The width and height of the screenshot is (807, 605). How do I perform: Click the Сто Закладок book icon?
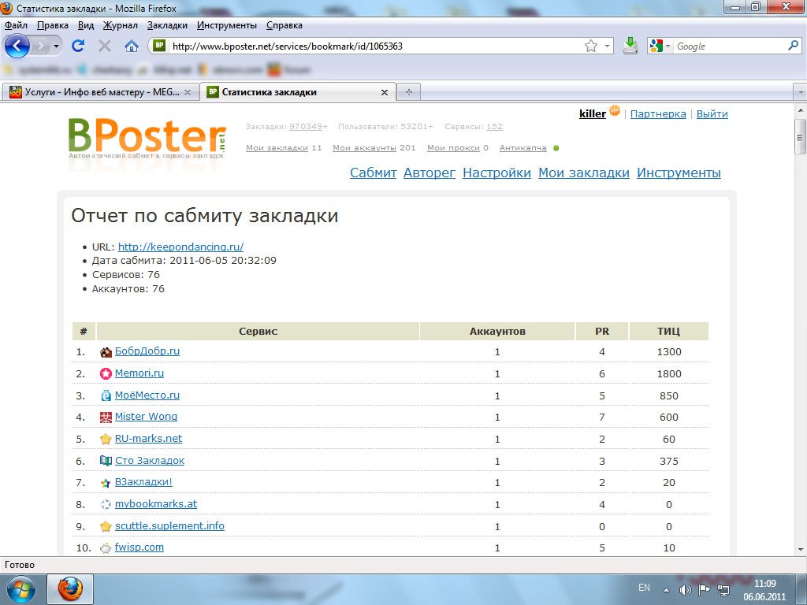[x=106, y=461]
